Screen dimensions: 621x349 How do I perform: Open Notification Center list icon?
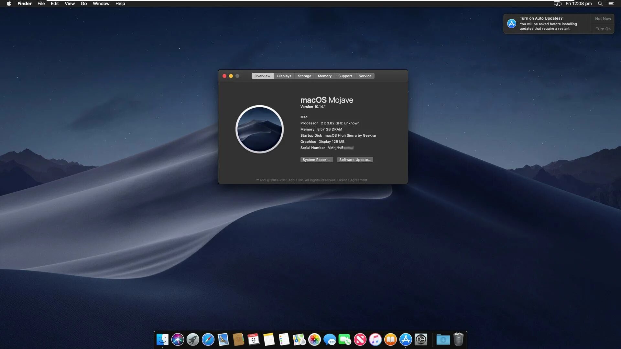611,4
